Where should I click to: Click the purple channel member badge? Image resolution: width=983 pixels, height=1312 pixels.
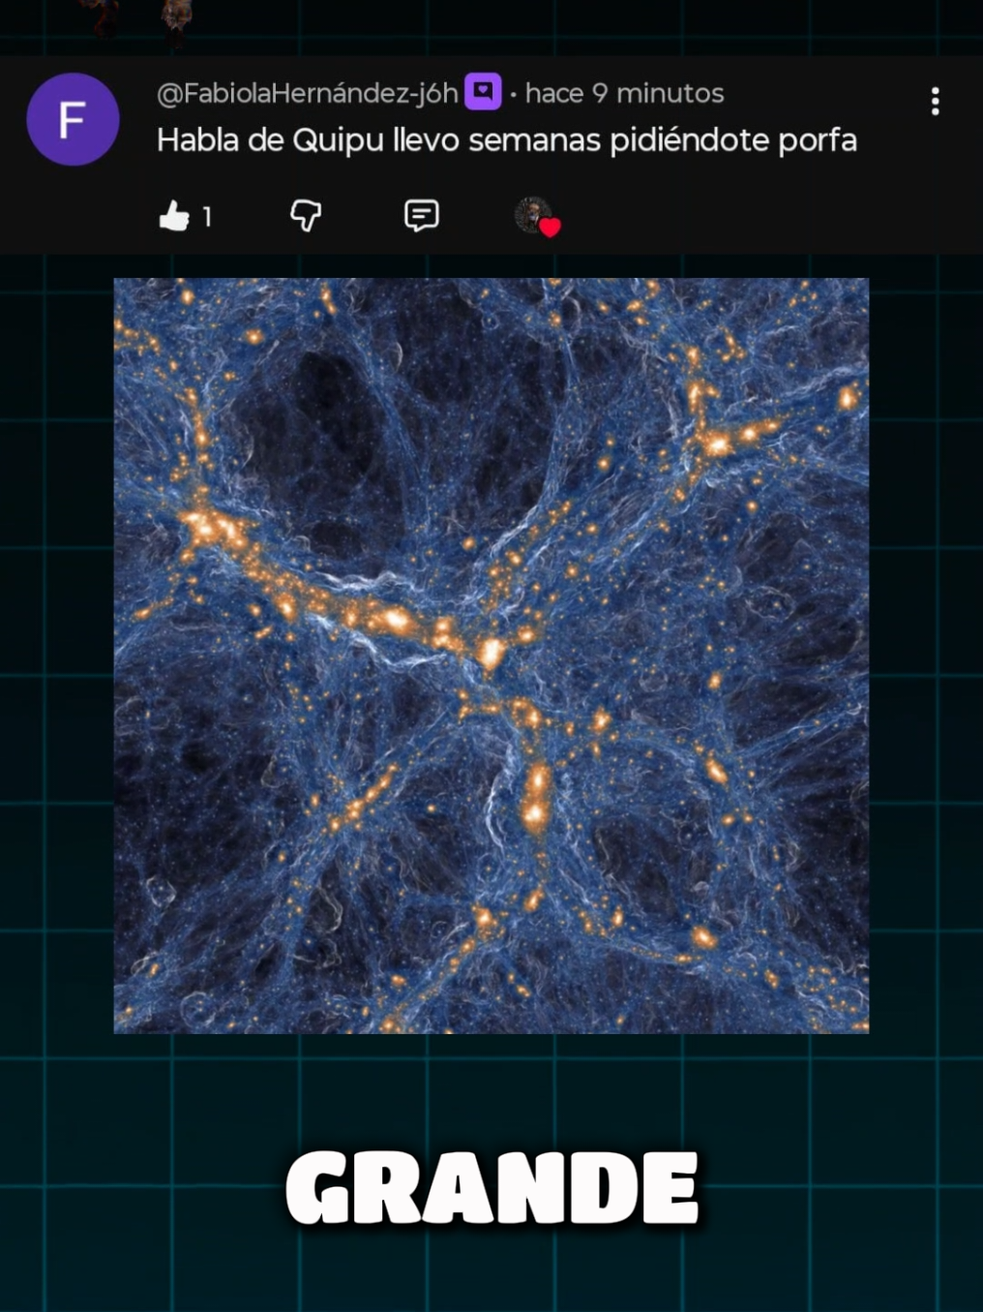(x=483, y=93)
